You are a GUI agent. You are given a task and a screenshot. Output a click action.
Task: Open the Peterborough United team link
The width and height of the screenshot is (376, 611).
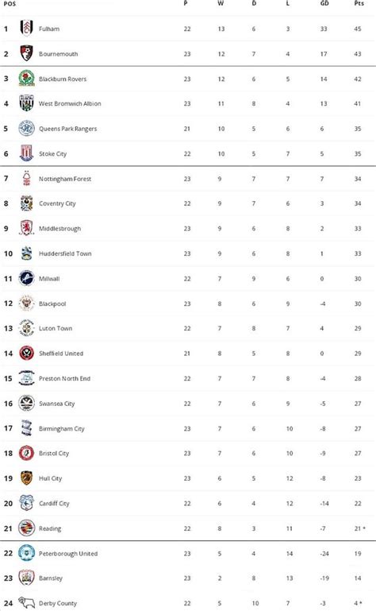tap(68, 553)
